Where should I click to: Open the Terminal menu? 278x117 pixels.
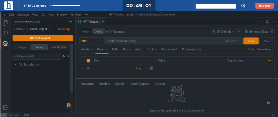[75, 15]
